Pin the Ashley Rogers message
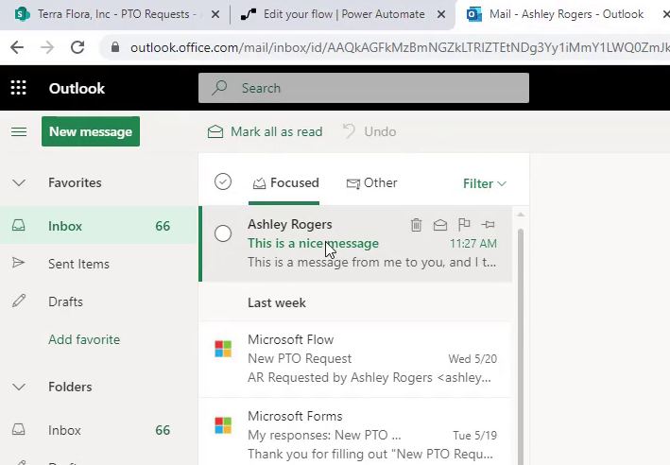This screenshot has height=465, width=670. [x=488, y=224]
